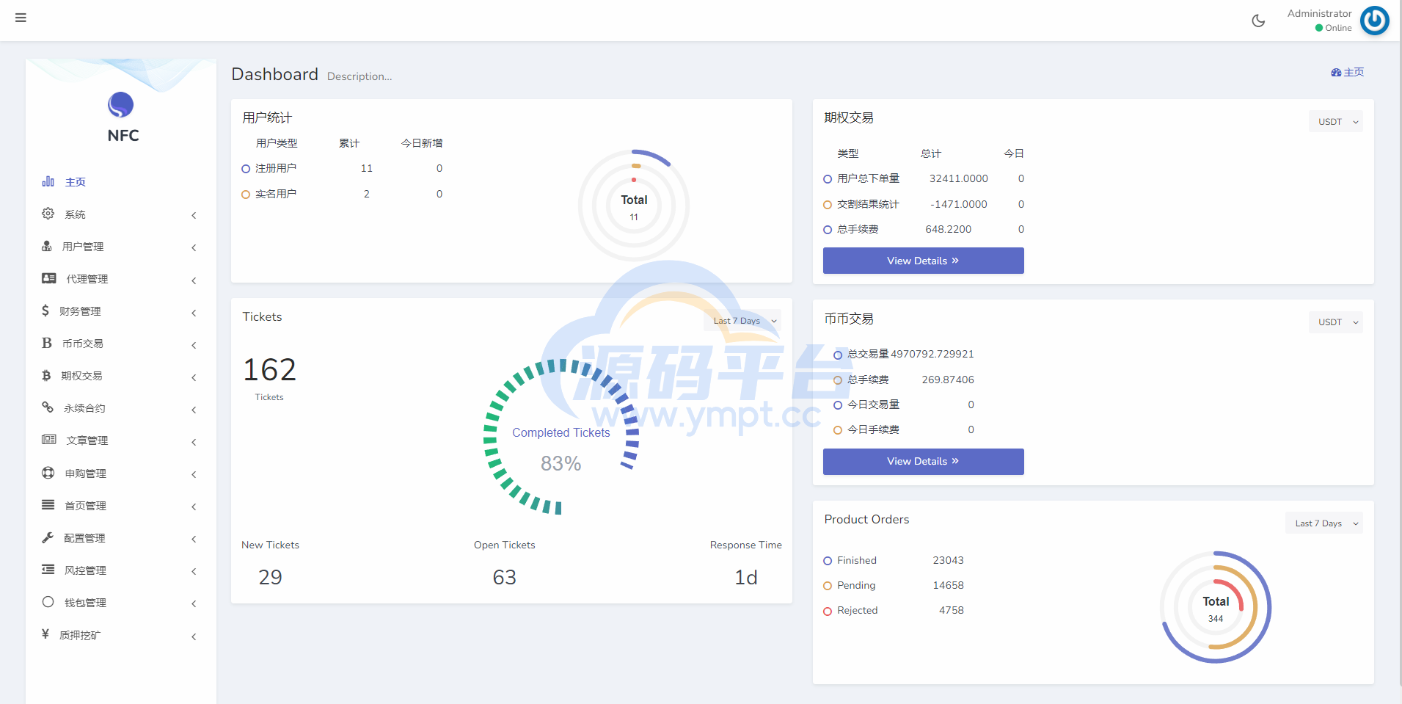Click the gear icon beside 系统
Viewport: 1402px width, 704px height.
click(x=48, y=214)
